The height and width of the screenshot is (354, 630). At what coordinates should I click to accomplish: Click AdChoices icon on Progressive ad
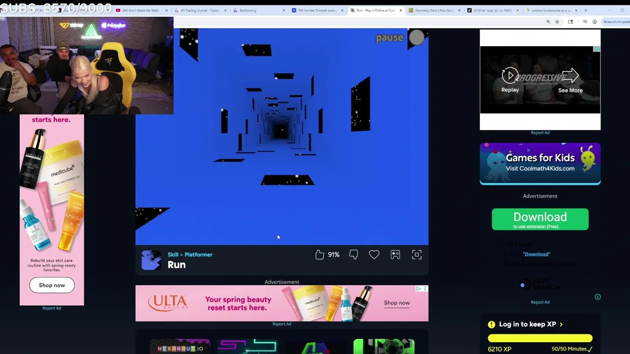coord(597,49)
